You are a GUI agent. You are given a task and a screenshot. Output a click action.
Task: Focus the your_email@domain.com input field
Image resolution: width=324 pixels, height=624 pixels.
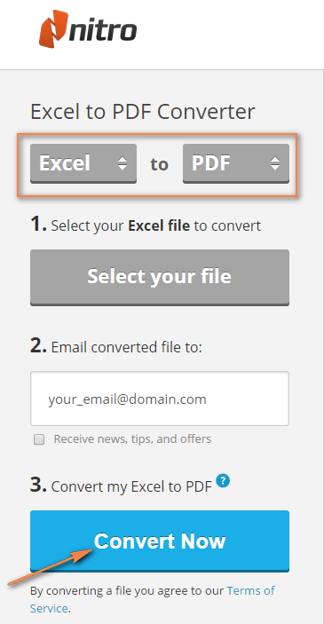(160, 399)
